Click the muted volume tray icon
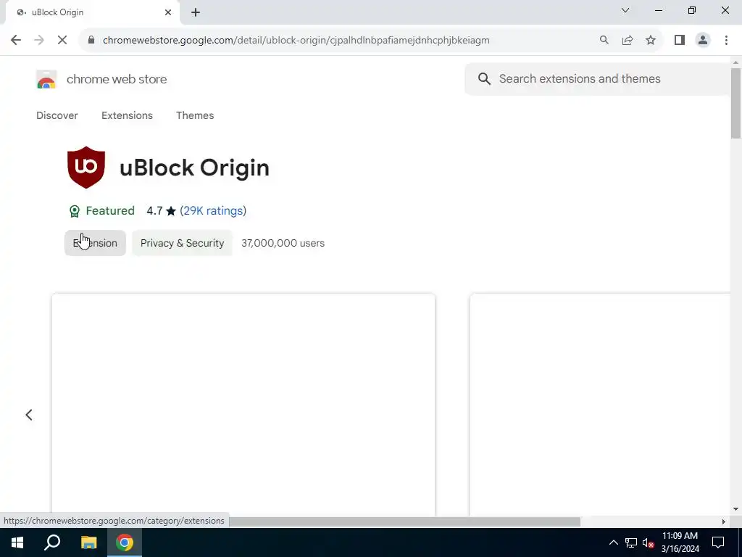 [648, 542]
